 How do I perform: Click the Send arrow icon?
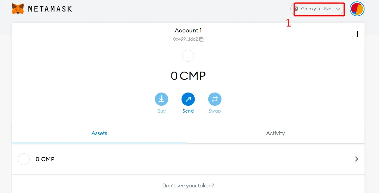tap(188, 99)
